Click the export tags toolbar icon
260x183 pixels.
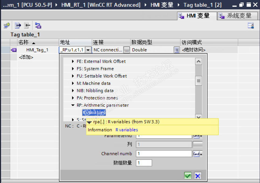[x=18, y=26]
